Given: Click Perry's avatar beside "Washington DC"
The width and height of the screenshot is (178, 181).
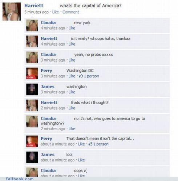Looking at the screenshot, I should click(x=32, y=73).
